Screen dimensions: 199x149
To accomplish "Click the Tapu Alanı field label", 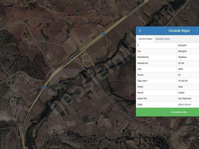I will click(142, 81).
